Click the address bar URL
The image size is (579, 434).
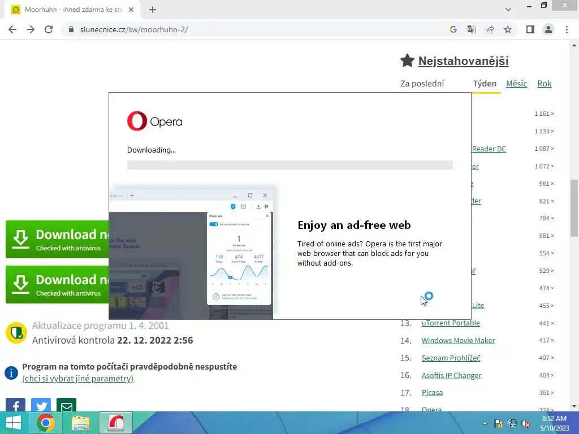(x=134, y=29)
